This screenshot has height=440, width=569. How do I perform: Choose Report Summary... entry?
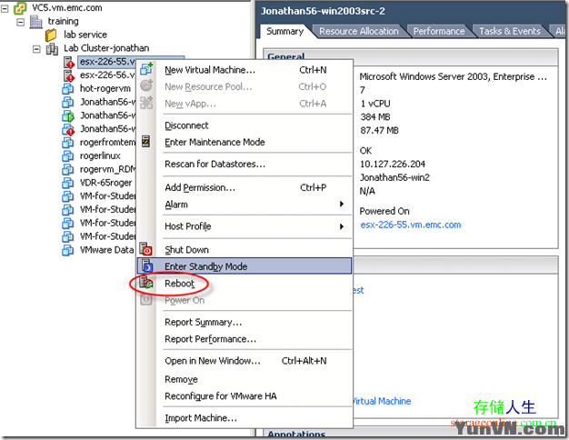pyautogui.click(x=245, y=322)
